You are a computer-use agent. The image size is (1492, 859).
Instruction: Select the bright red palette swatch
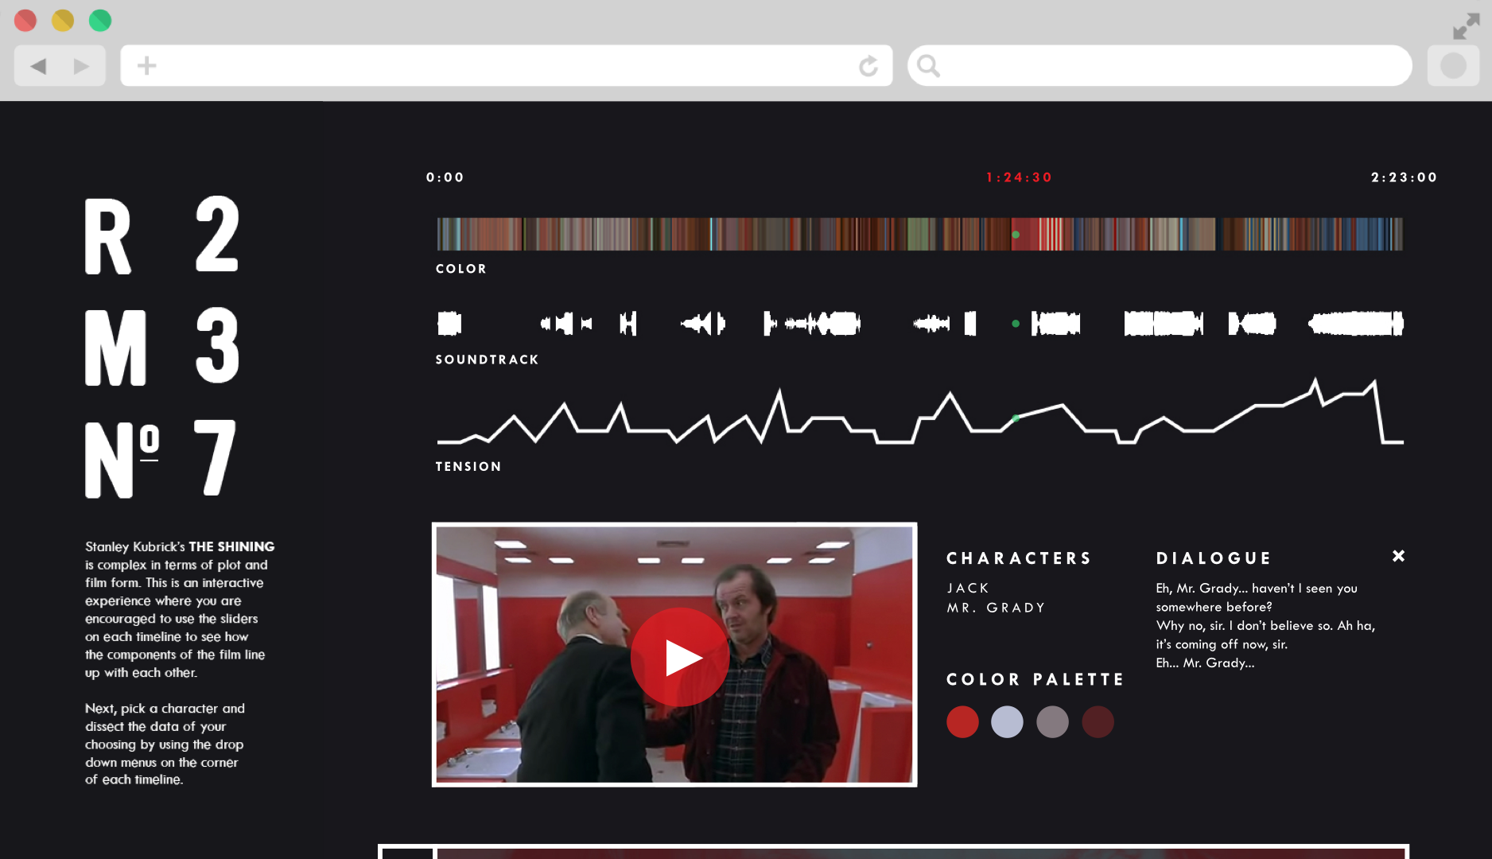[x=962, y=722]
